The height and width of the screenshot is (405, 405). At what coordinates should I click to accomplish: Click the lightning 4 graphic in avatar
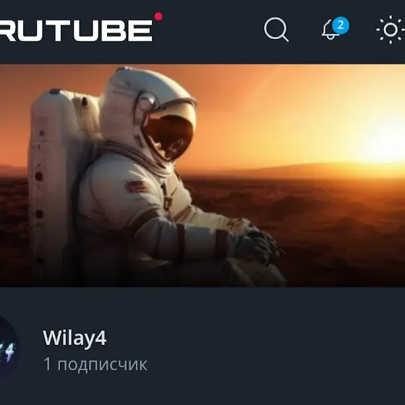pos(8,351)
